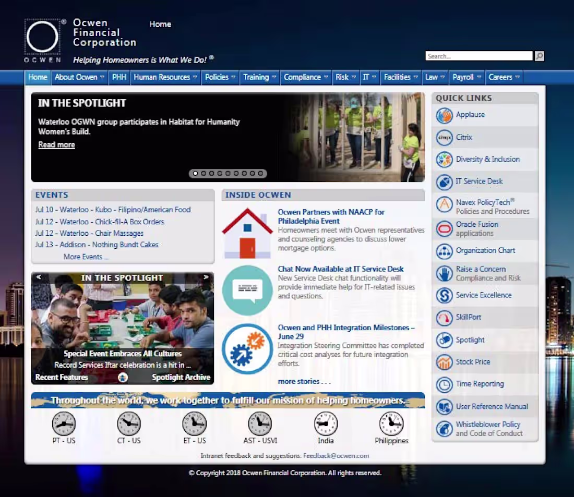Open More Events under the Events panel
The image size is (574, 497).
(86, 257)
